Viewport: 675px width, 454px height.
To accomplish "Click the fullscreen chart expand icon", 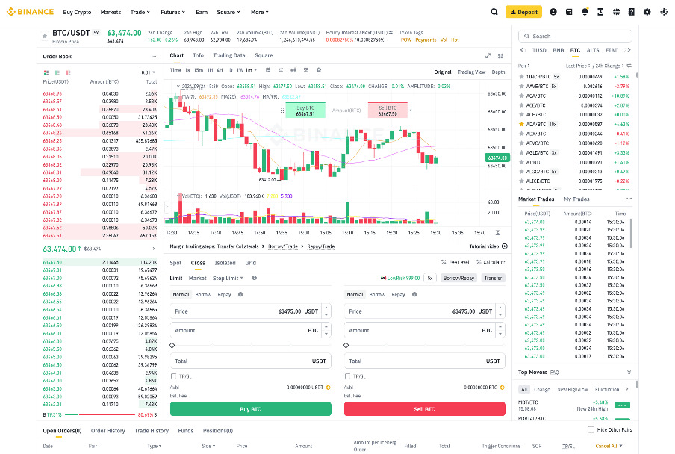I will click(x=488, y=55).
